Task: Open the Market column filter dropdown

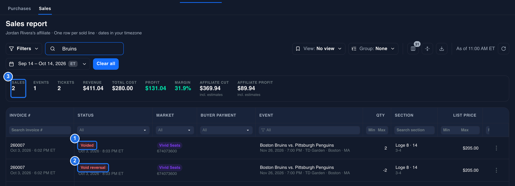Action: [x=175, y=130]
